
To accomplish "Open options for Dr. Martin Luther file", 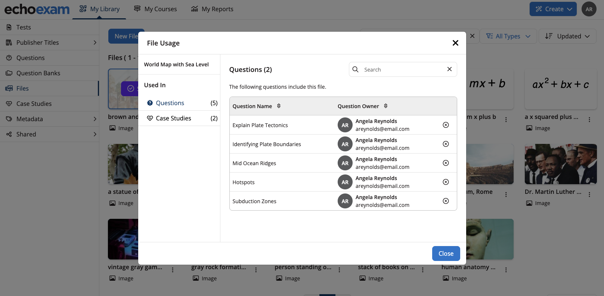I will pyautogui.click(x=589, y=195).
